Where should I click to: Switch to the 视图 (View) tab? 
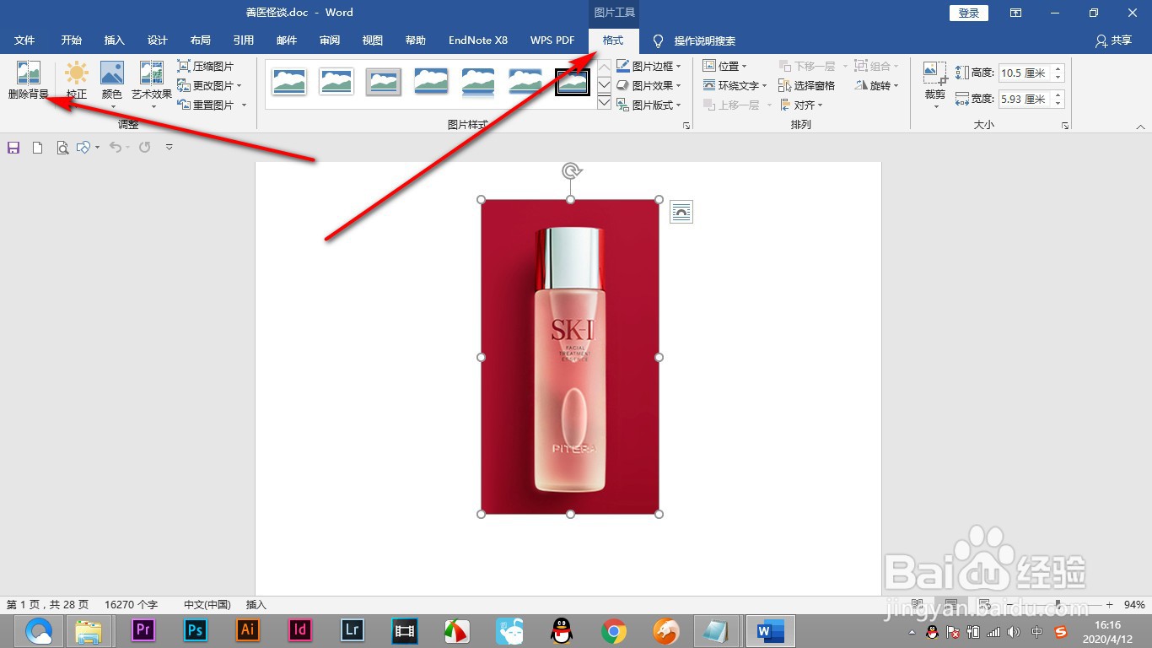tap(373, 40)
